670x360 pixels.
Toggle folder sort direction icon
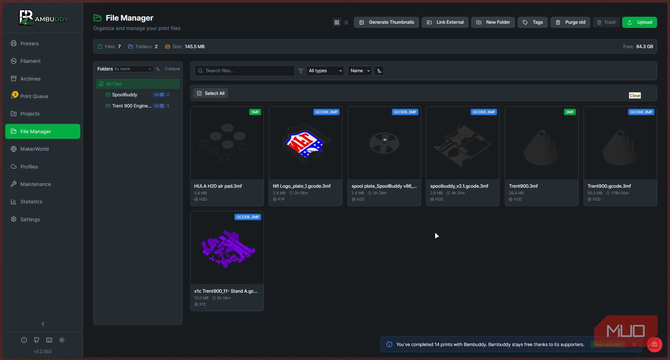coord(158,69)
